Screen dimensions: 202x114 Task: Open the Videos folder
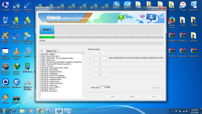pos(183,22)
